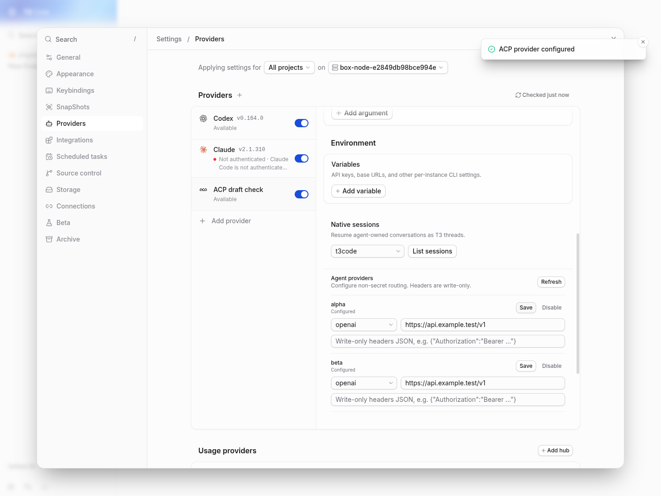Click the alpha provider base URL field
This screenshot has width=661, height=496.
pos(483,325)
